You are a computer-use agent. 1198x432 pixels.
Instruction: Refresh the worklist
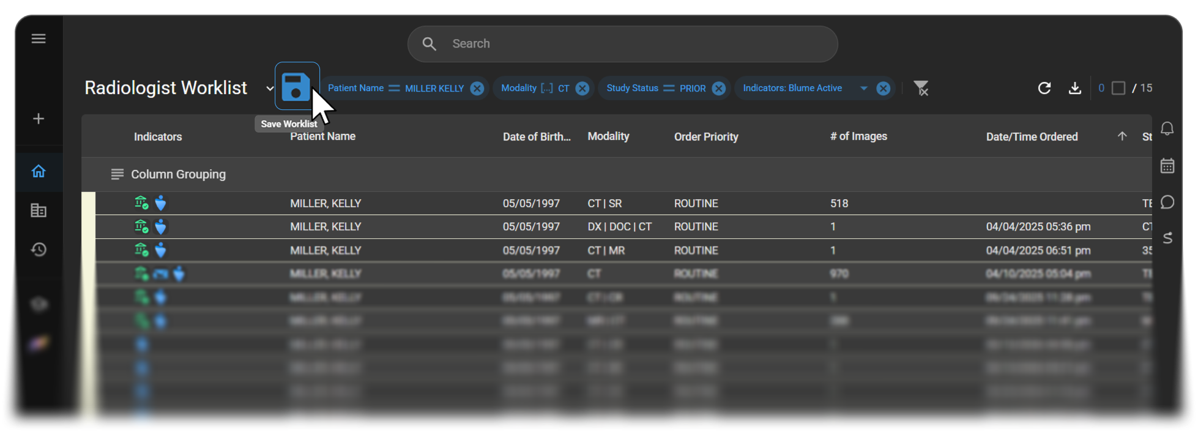(x=1044, y=88)
